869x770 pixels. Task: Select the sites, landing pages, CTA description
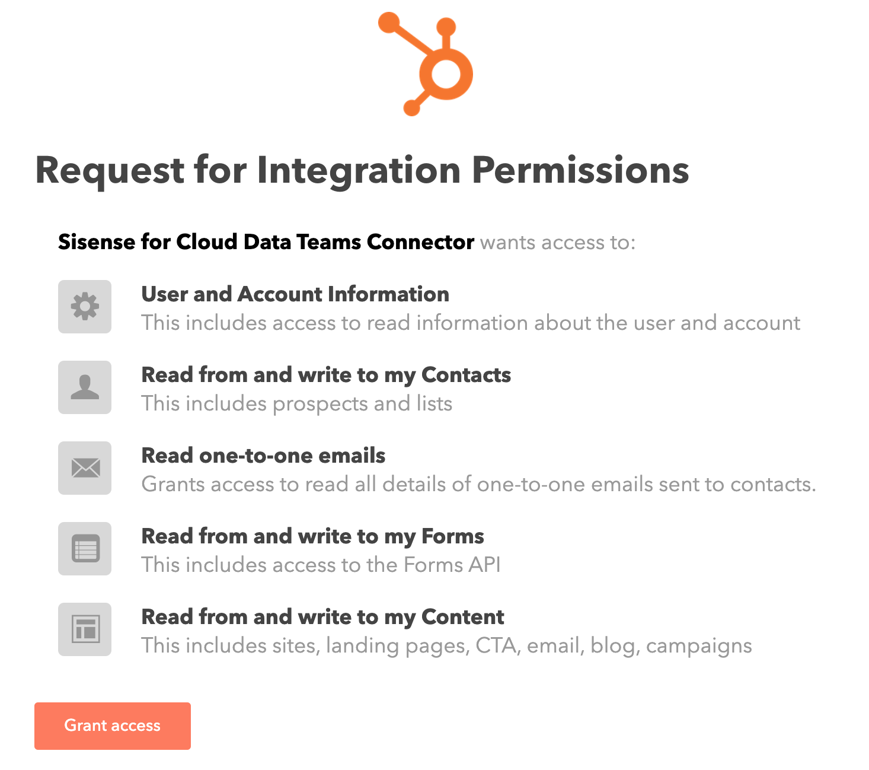[x=447, y=646]
